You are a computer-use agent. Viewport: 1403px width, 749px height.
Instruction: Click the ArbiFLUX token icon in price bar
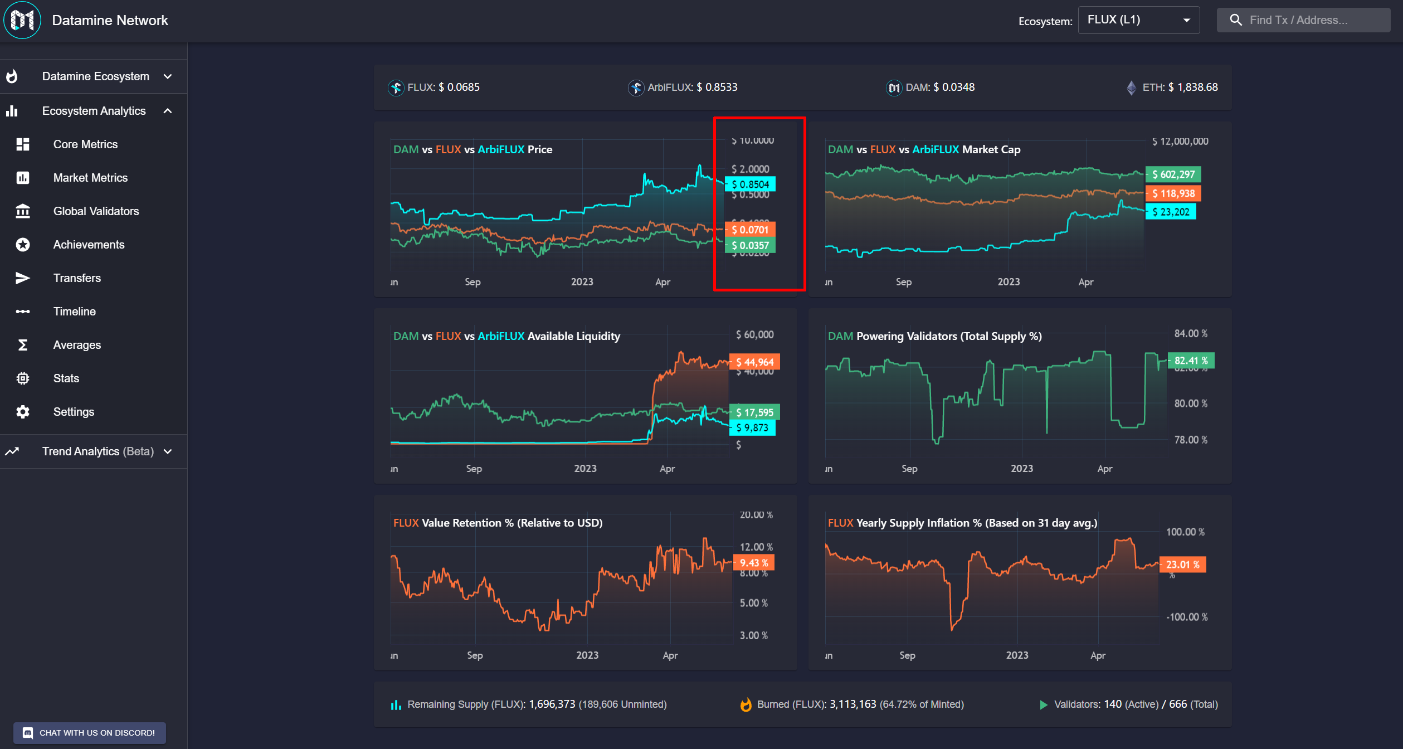636,87
